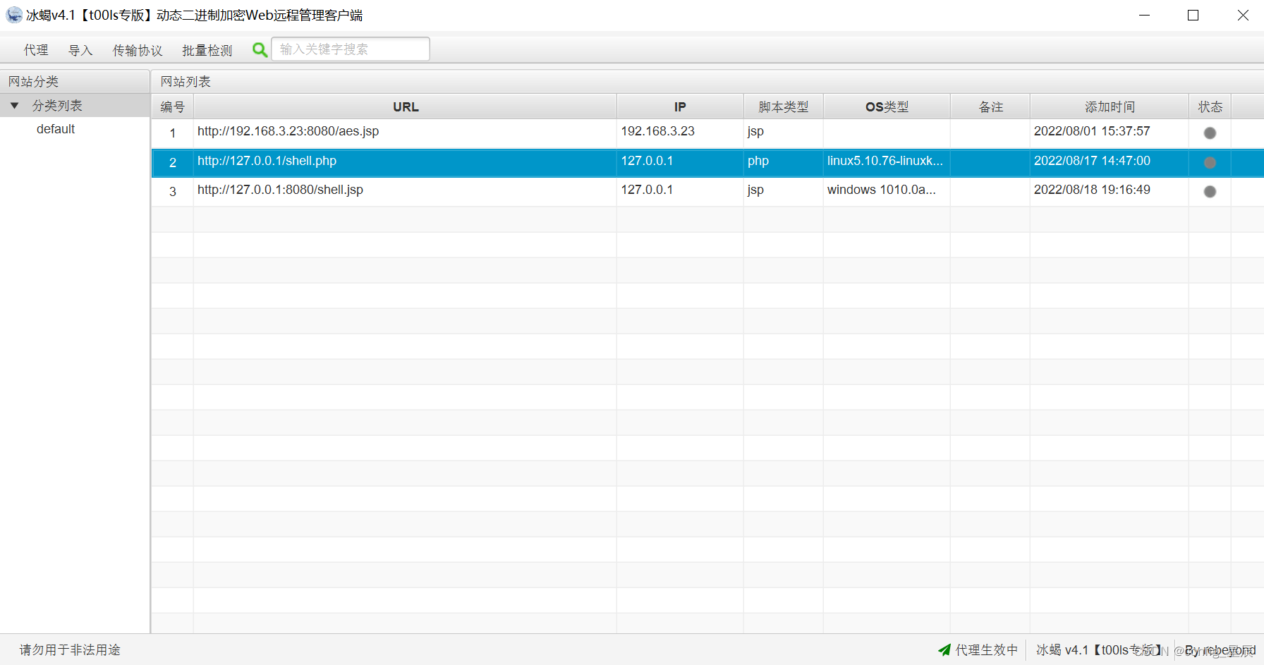Open the 传输协议 menu
The width and height of the screenshot is (1264, 665).
pyautogui.click(x=138, y=50)
